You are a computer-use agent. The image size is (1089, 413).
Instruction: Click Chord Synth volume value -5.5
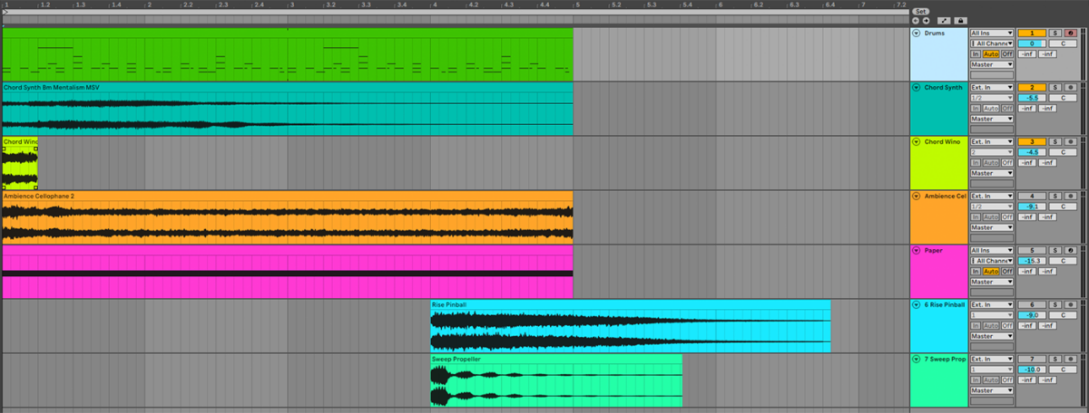[x=1032, y=98]
